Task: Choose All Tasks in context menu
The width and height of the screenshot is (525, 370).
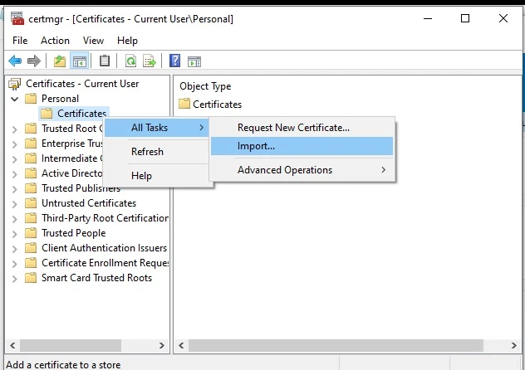Action: (157, 128)
